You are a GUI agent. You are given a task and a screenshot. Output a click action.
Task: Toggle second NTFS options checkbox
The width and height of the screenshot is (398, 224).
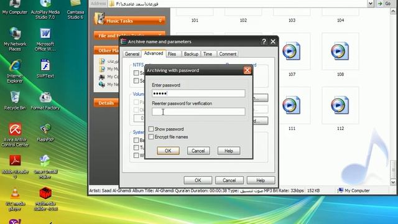pos(136,81)
